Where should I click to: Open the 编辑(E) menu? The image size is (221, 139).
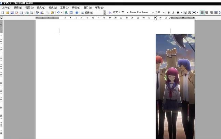click(x=18, y=7)
